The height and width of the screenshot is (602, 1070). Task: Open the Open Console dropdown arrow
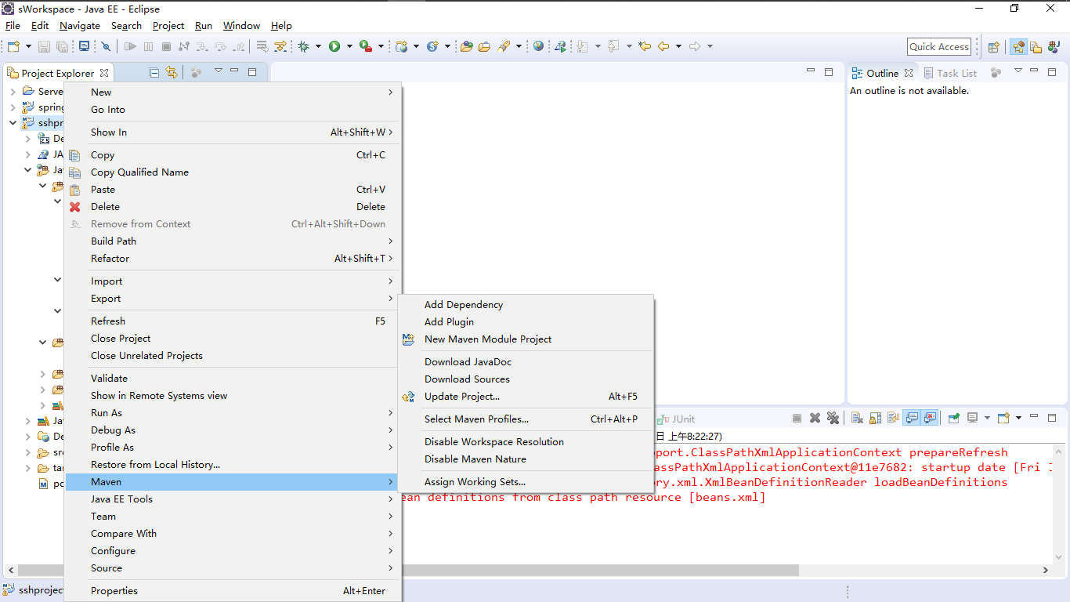(1019, 418)
